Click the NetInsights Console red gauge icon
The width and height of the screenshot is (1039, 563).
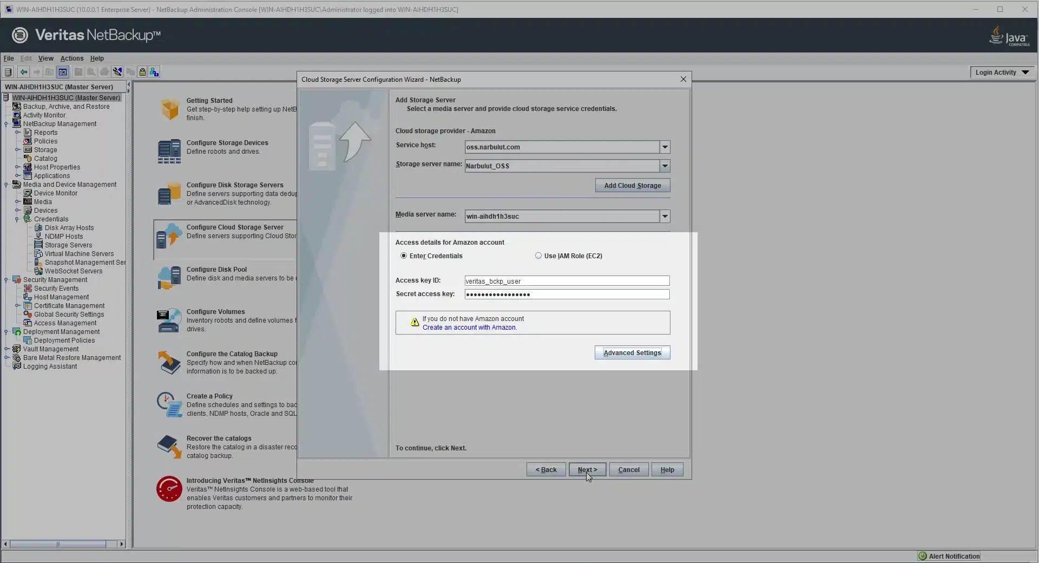click(169, 489)
